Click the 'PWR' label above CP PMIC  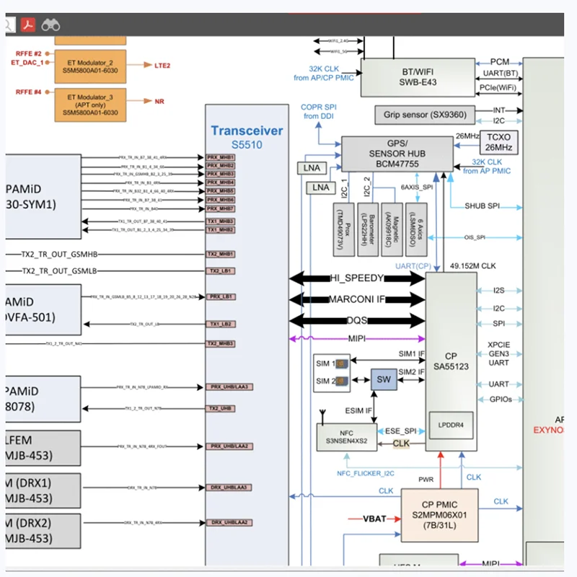(426, 480)
